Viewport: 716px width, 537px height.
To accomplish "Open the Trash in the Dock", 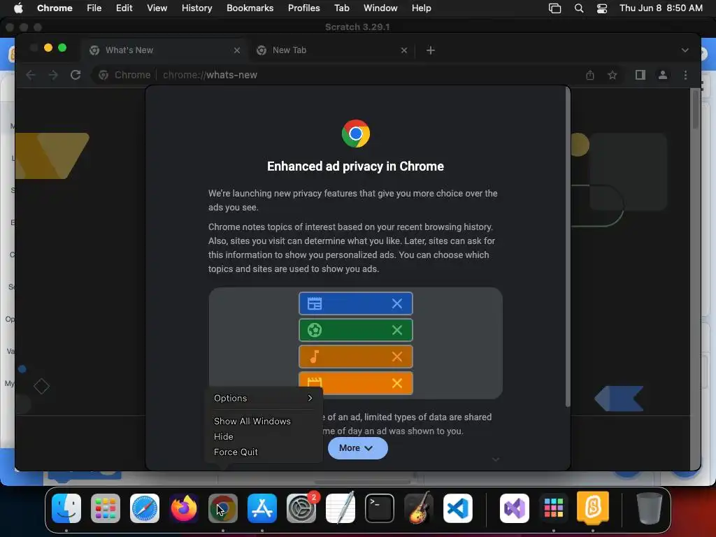I will tap(650, 508).
